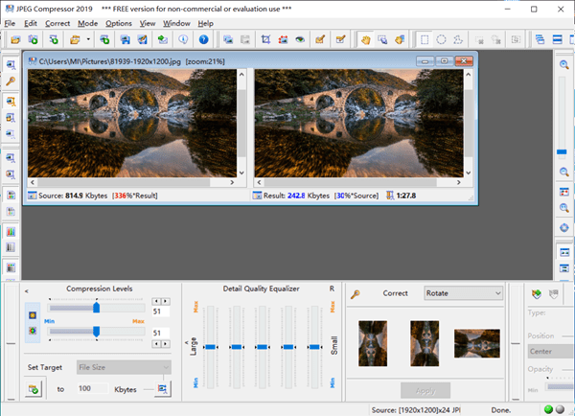The image size is (575, 416).
Task: Expand the dropdown arrow beside the folder icon
Action: pos(88,39)
